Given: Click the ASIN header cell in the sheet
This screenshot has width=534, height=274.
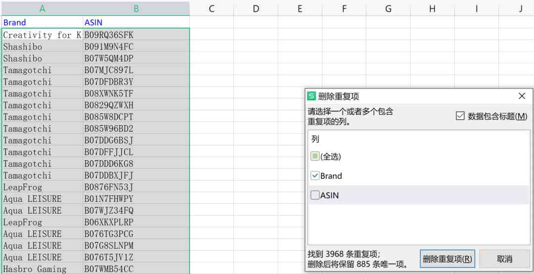Looking at the screenshot, I should [136, 22].
